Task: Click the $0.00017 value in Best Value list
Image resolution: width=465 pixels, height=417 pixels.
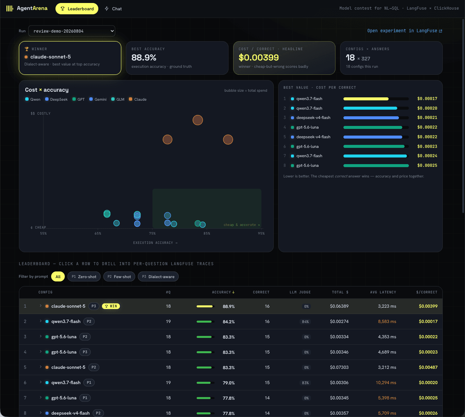Action: 427,99
